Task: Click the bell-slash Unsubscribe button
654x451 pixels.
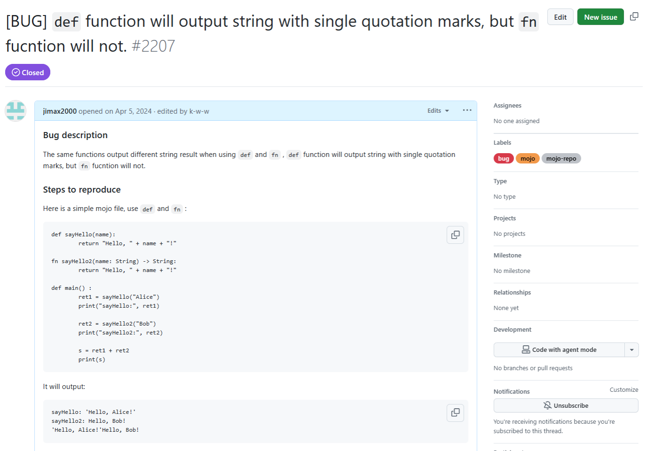Action: click(x=566, y=405)
